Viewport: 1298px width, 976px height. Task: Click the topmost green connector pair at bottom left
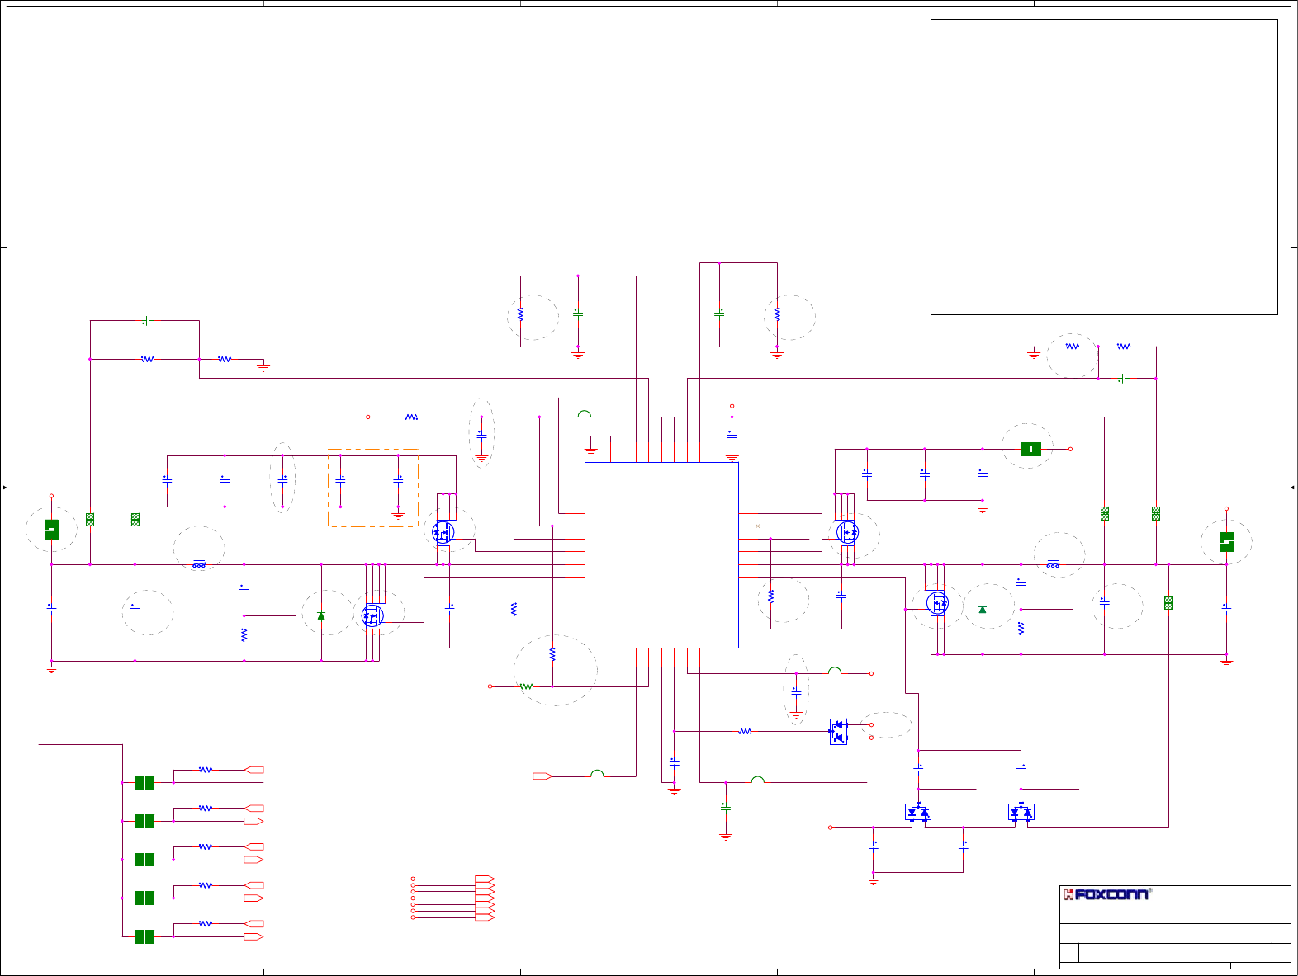pos(144,783)
